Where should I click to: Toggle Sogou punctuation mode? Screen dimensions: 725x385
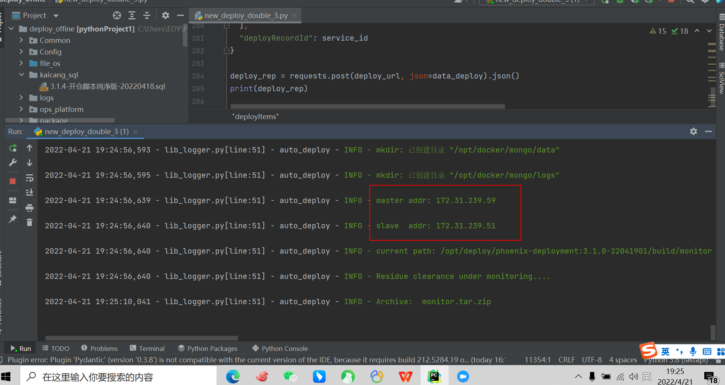pyautogui.click(x=679, y=351)
